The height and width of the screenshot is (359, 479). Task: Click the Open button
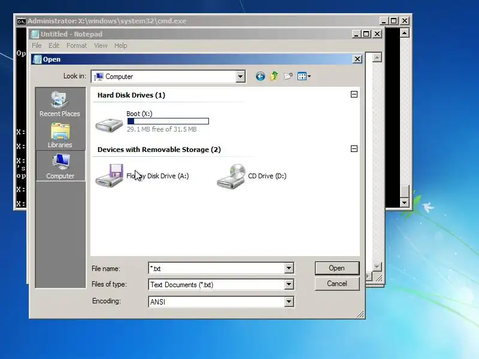click(337, 268)
